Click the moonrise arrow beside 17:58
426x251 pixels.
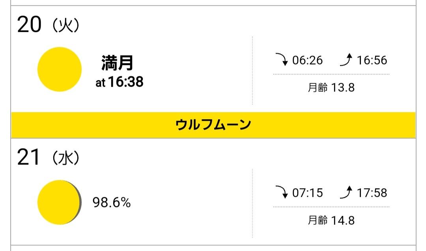click(346, 193)
